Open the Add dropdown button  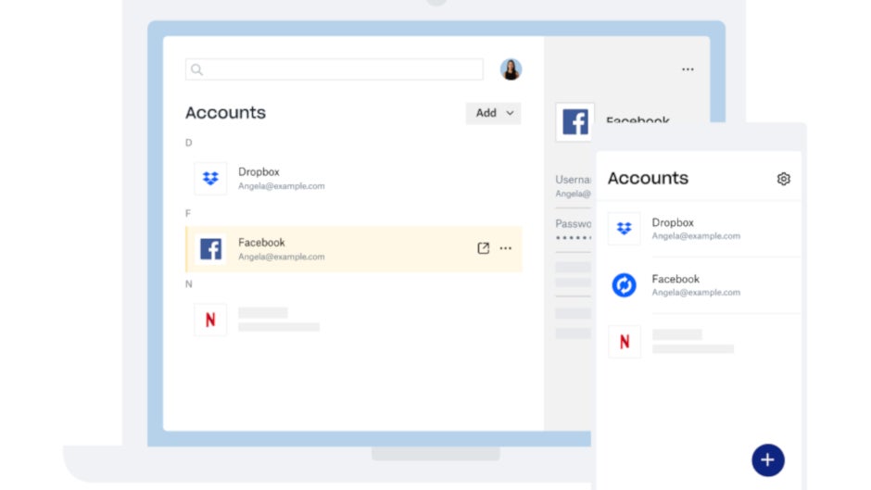click(x=493, y=113)
